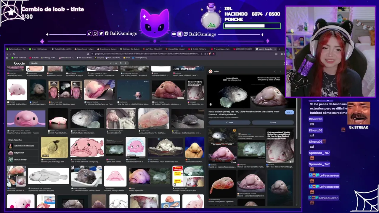Open the stream bookmarks folder
The height and width of the screenshot is (213, 379).
click(127, 58)
